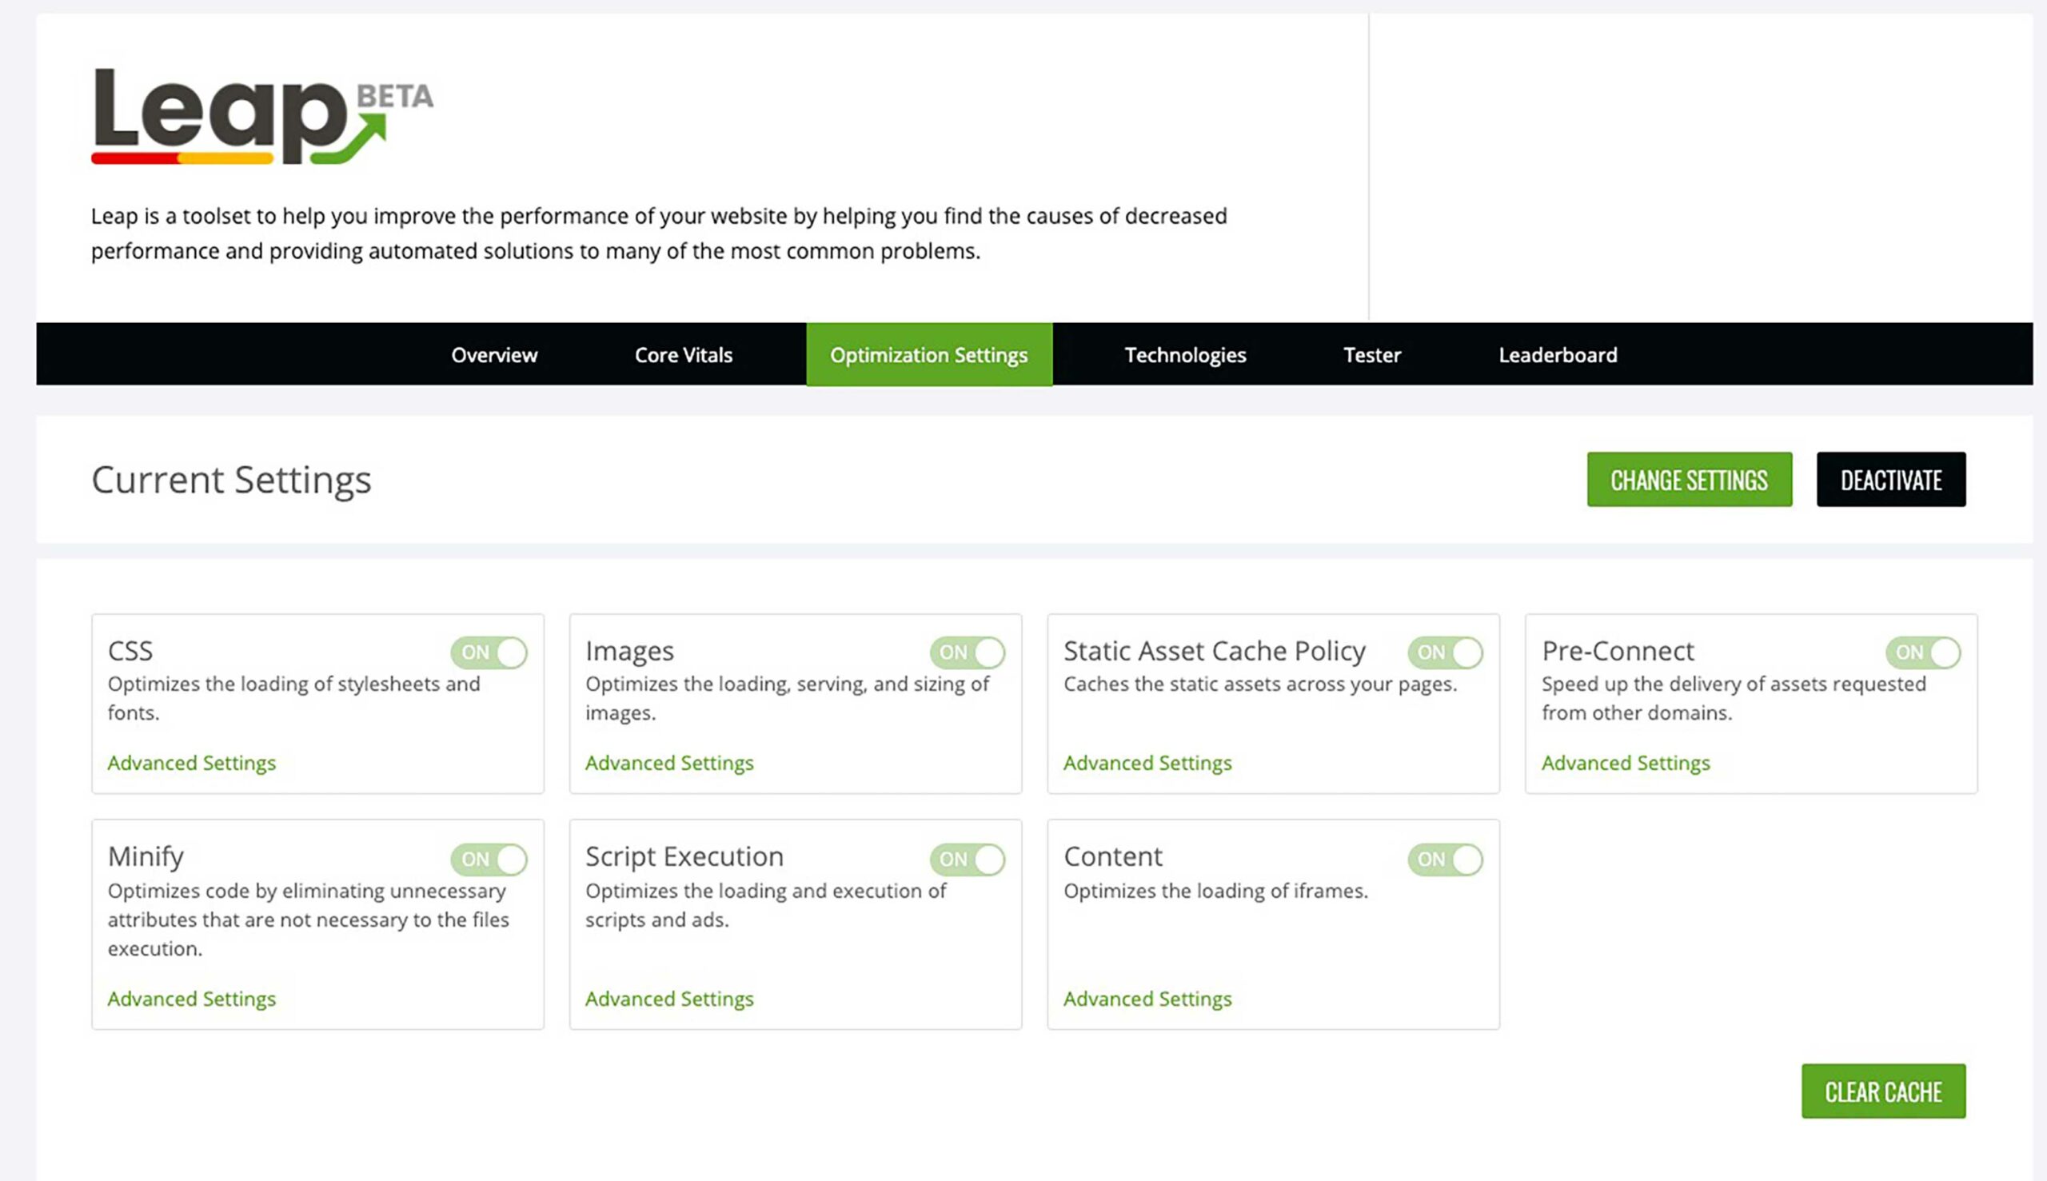Open the Overview tab
Viewport: 2047px width, 1181px height.
(x=494, y=354)
